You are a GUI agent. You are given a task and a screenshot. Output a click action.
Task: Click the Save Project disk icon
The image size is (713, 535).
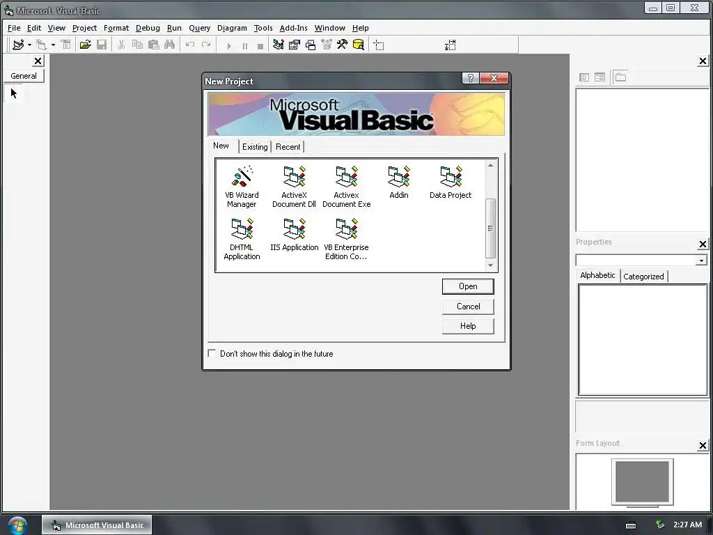click(x=102, y=45)
